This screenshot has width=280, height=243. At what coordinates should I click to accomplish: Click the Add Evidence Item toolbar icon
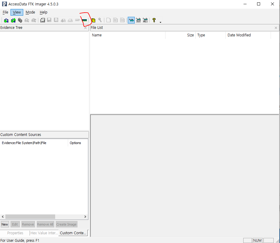[x=6, y=20]
